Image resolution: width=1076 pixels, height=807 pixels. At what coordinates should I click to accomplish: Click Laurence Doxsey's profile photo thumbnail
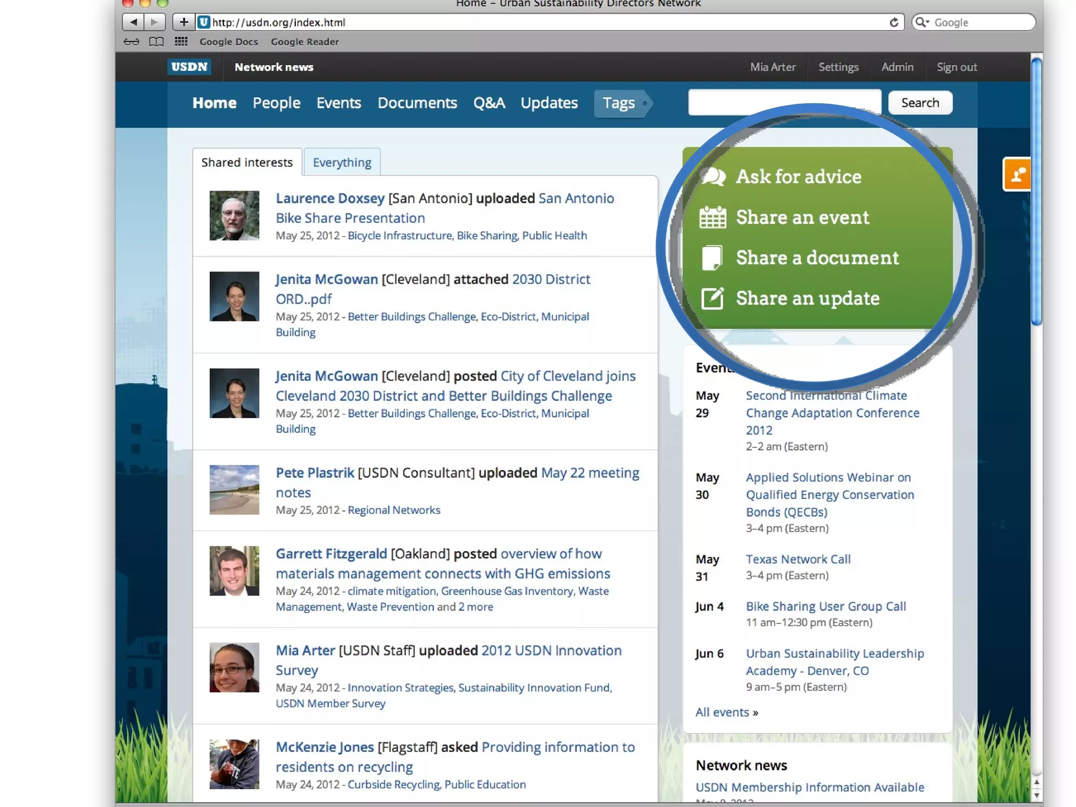(234, 215)
